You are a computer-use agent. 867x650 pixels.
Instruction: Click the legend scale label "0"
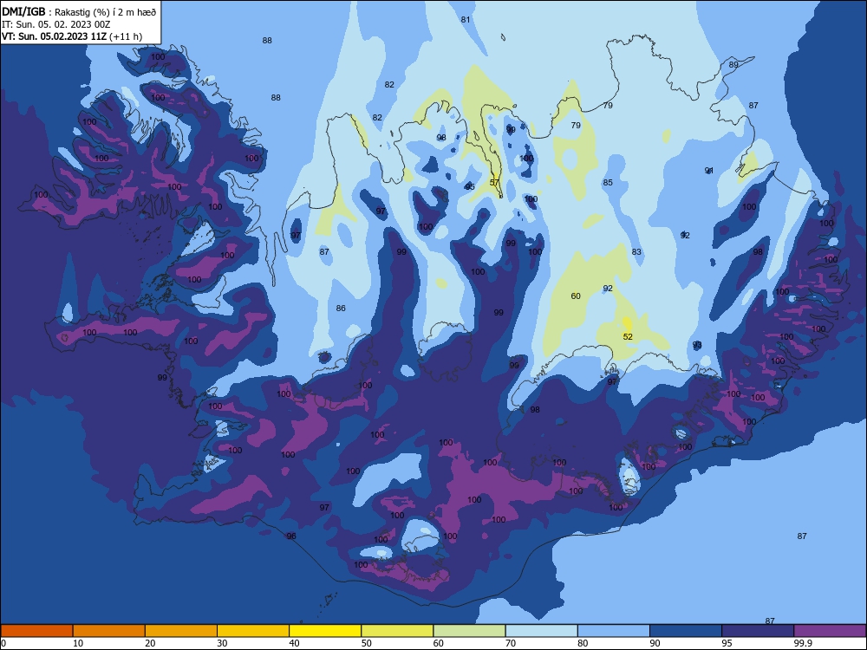[3, 643]
